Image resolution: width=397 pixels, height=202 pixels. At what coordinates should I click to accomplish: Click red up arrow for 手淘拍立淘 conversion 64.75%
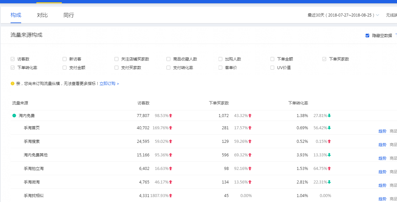point(329,169)
